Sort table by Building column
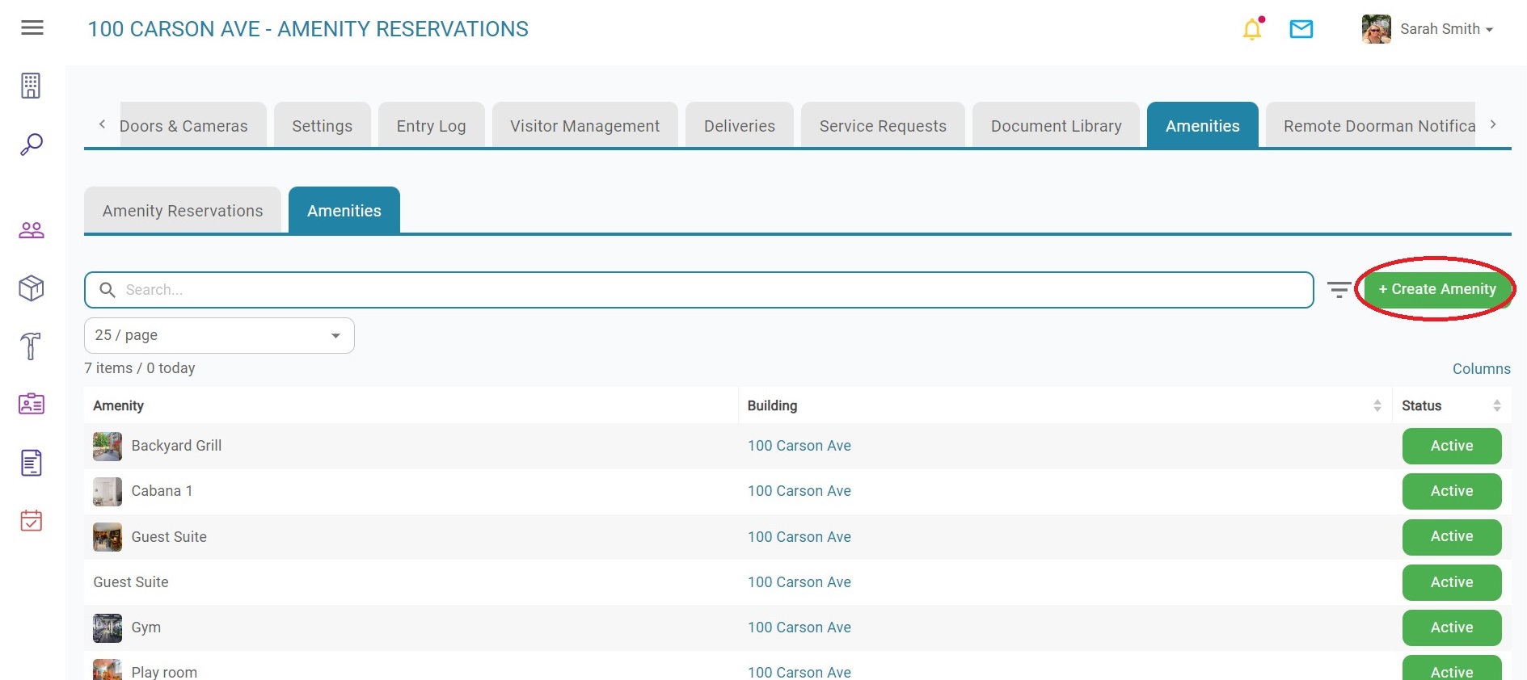Viewport: 1527px width, 680px height. (1377, 405)
